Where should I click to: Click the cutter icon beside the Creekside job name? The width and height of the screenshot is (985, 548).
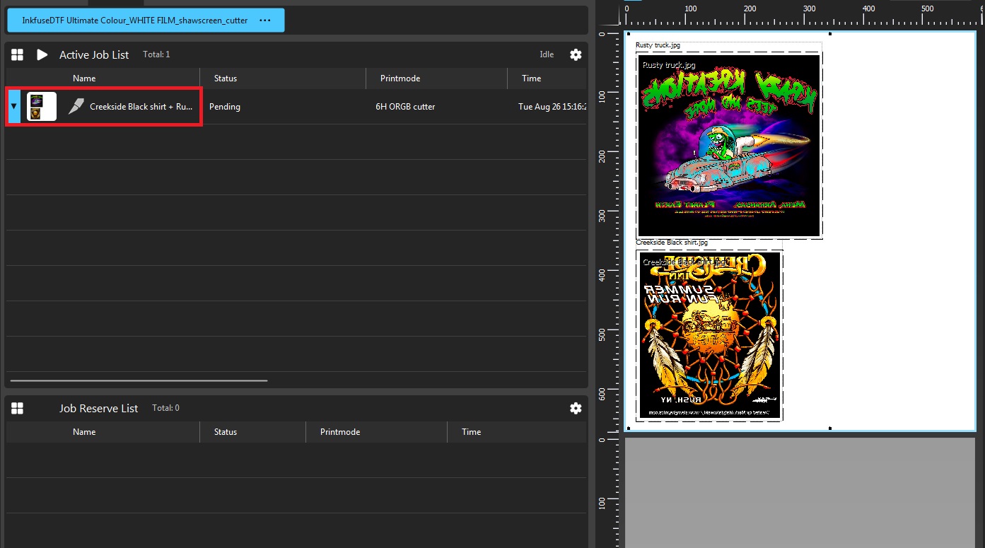[x=75, y=106]
